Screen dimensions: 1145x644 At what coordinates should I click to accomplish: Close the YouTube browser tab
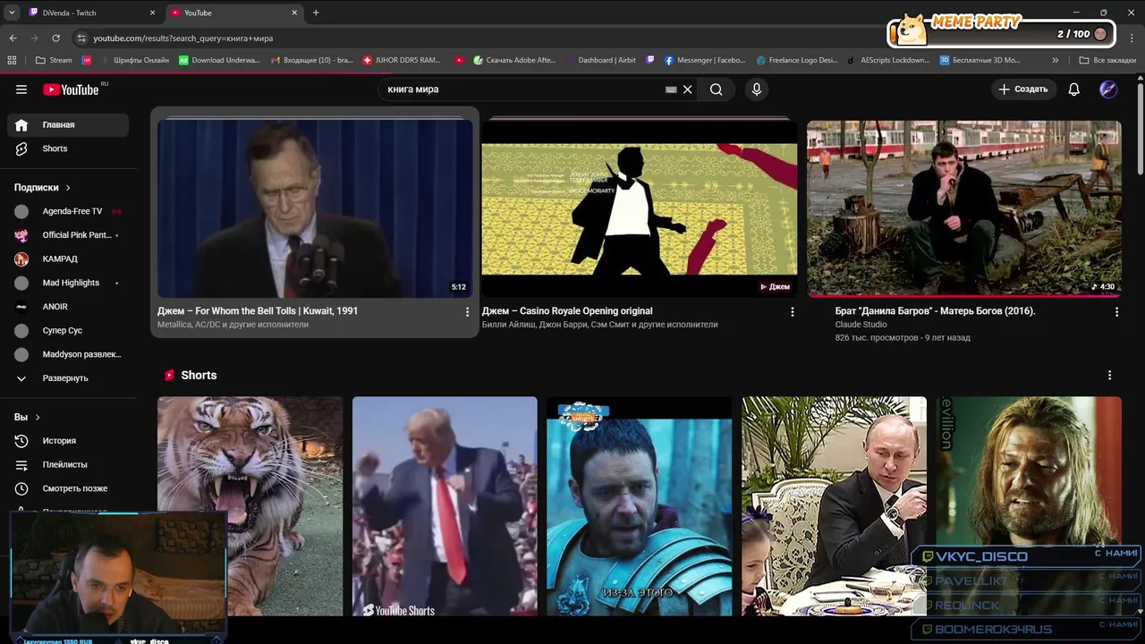pos(294,13)
